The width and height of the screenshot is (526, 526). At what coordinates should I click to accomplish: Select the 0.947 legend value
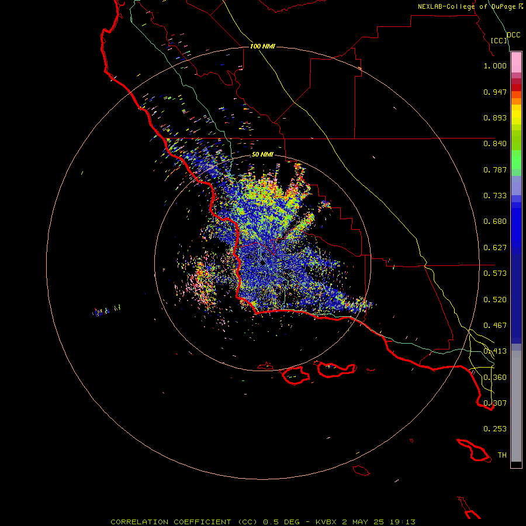click(x=495, y=92)
